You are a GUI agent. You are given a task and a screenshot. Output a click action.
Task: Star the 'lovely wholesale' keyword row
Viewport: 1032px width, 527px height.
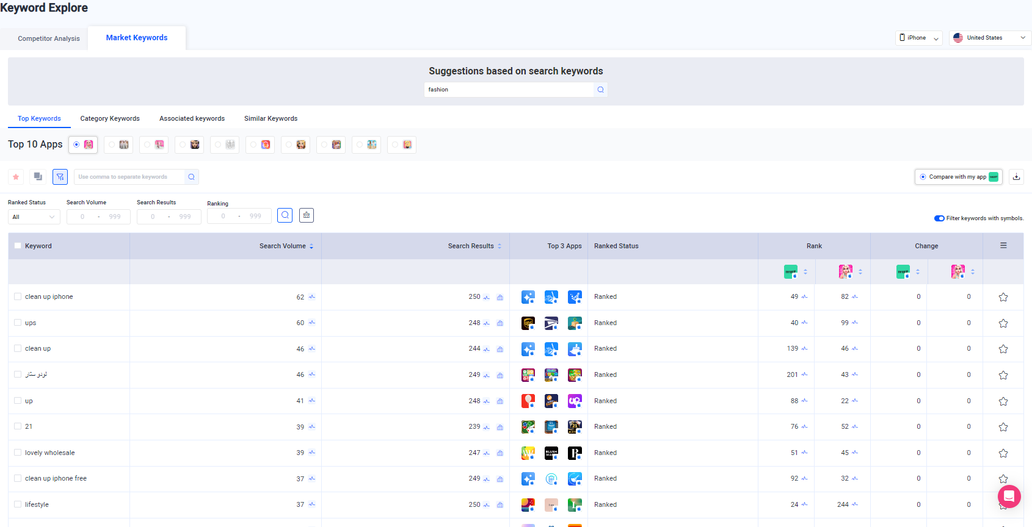click(1003, 453)
